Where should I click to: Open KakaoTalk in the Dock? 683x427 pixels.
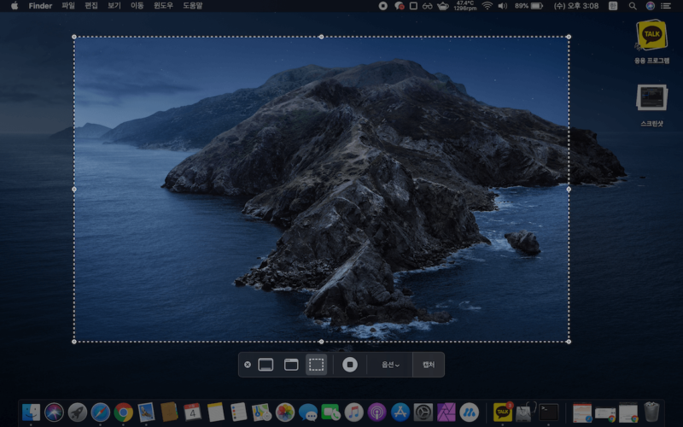tap(503, 412)
